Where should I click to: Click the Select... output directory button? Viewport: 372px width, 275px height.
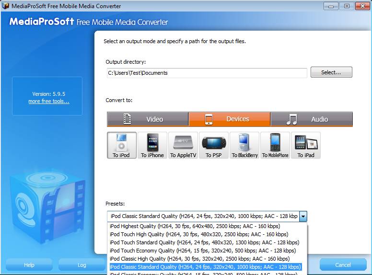(x=331, y=72)
